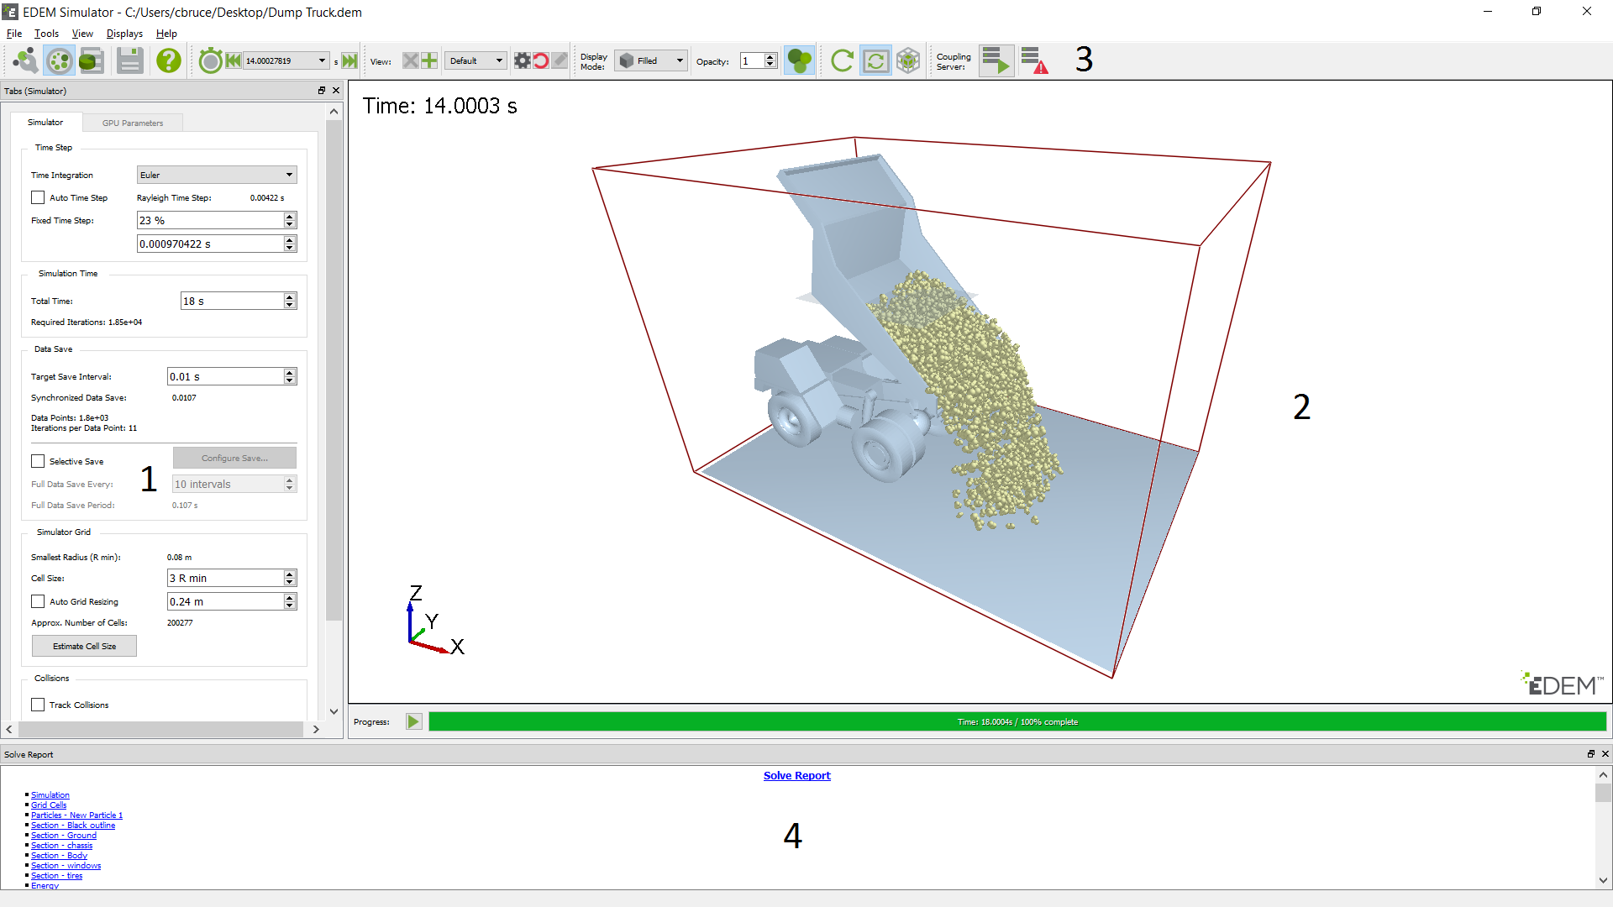The image size is (1613, 907).
Task: Open the Grid Cells report link
Action: (49, 805)
